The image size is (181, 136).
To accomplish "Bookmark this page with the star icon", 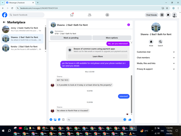I will pyautogui.click(x=167, y=8).
